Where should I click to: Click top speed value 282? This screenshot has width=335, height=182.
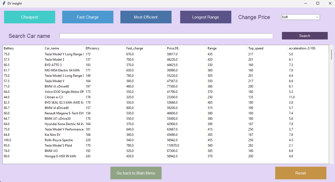[x=251, y=145]
